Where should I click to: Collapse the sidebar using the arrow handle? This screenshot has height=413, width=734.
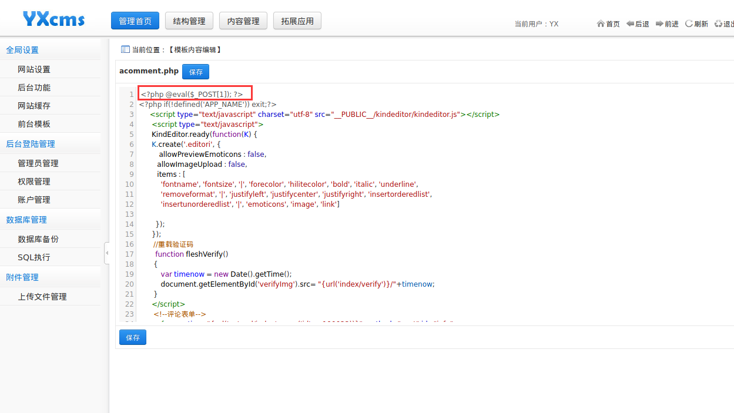107,253
